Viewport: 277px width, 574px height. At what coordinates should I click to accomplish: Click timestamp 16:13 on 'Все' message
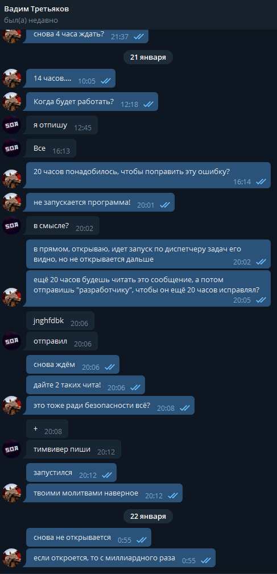coord(61,150)
